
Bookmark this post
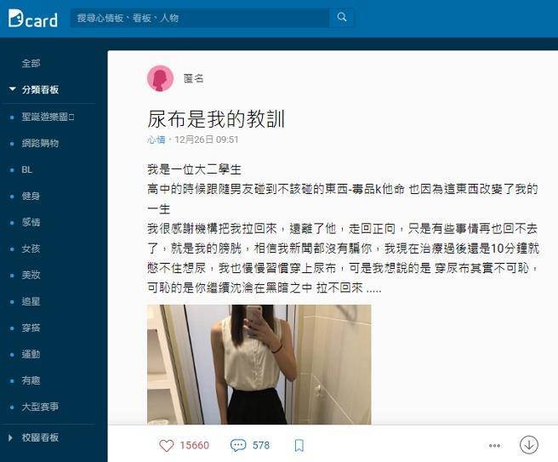tap(299, 445)
